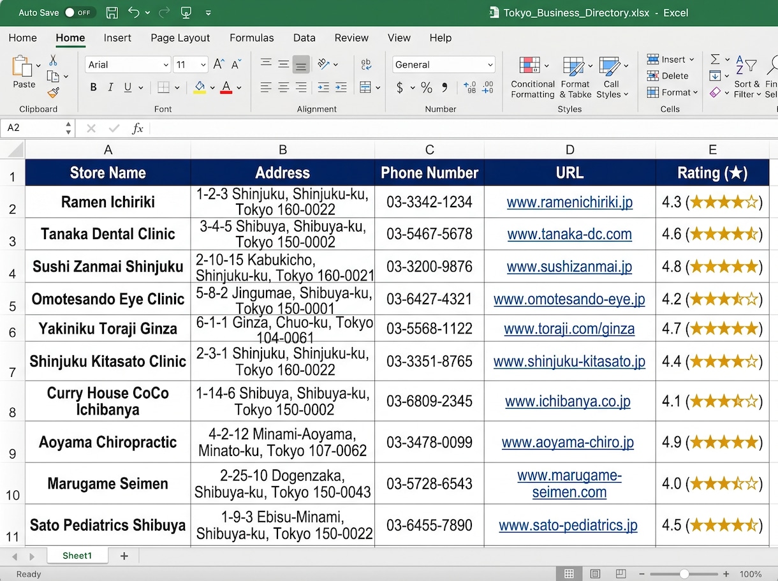The width and height of the screenshot is (778, 581).
Task: Switch to the Insert ribbon tab
Action: 117,38
